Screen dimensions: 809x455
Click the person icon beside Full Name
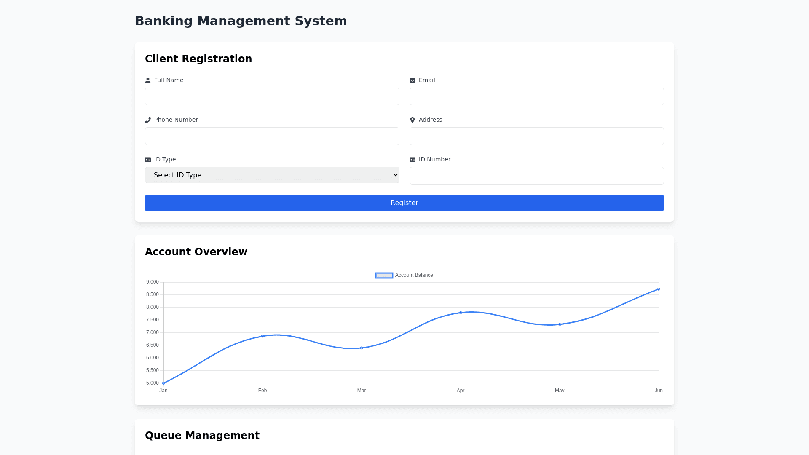148,80
